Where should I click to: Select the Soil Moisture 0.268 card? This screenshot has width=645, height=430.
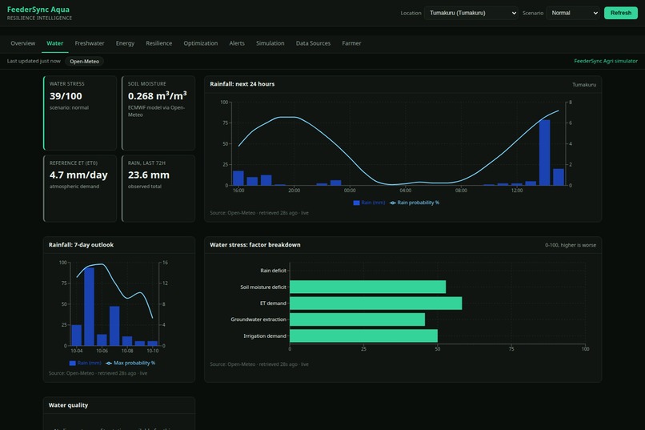pos(158,113)
